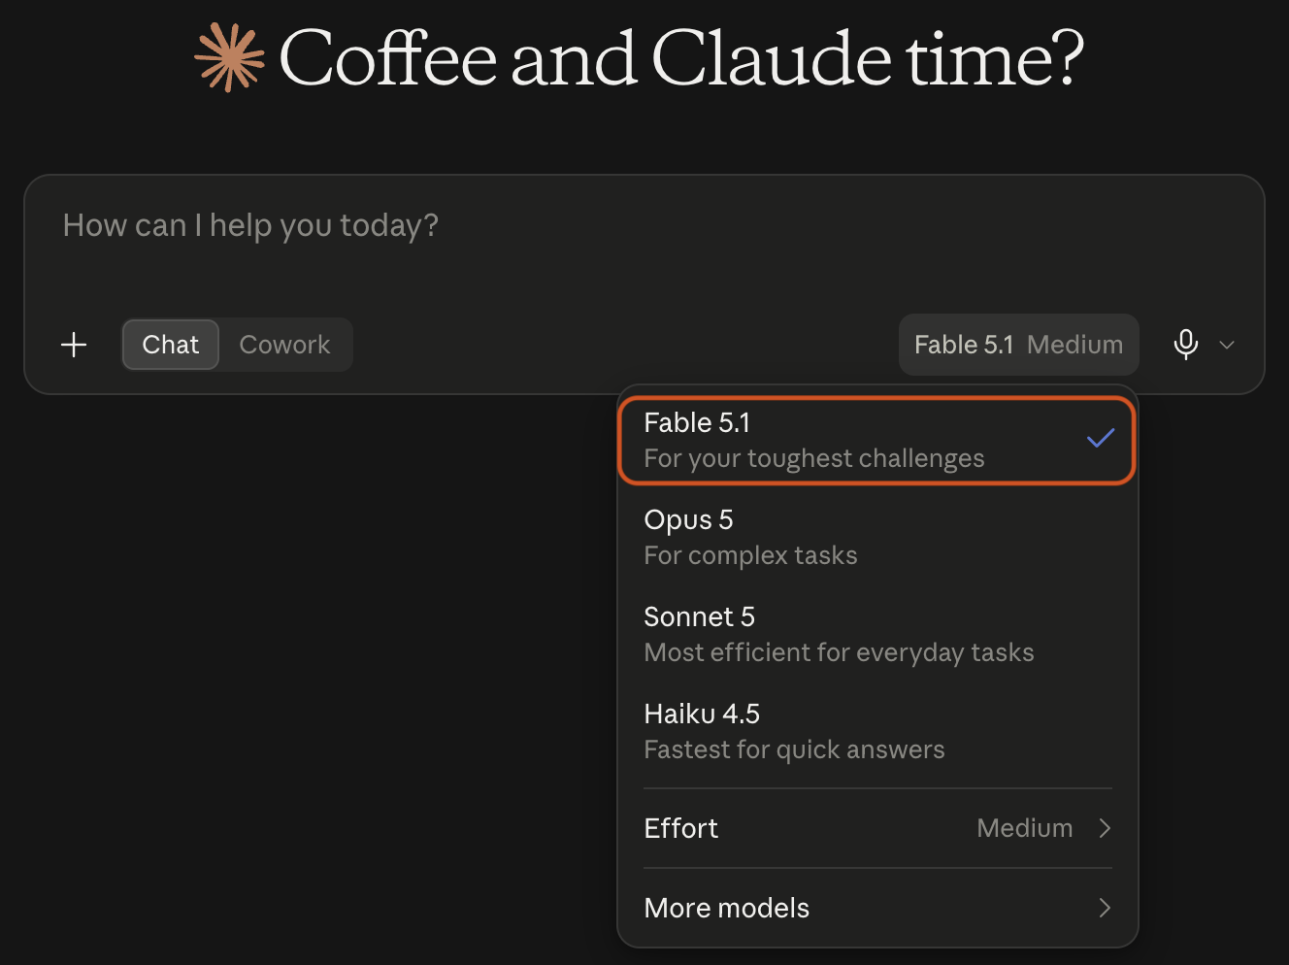Switch to Chat mode
The image size is (1289, 965).
point(171,345)
